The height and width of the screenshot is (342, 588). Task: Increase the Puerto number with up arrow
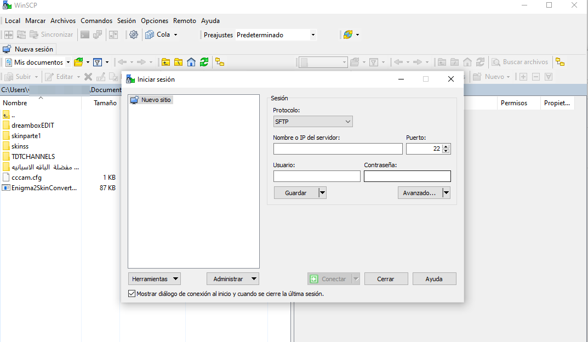[x=446, y=146]
